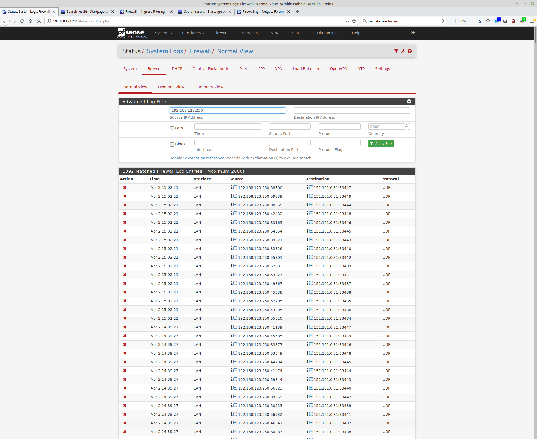Click the red help question mark icon

click(x=410, y=51)
